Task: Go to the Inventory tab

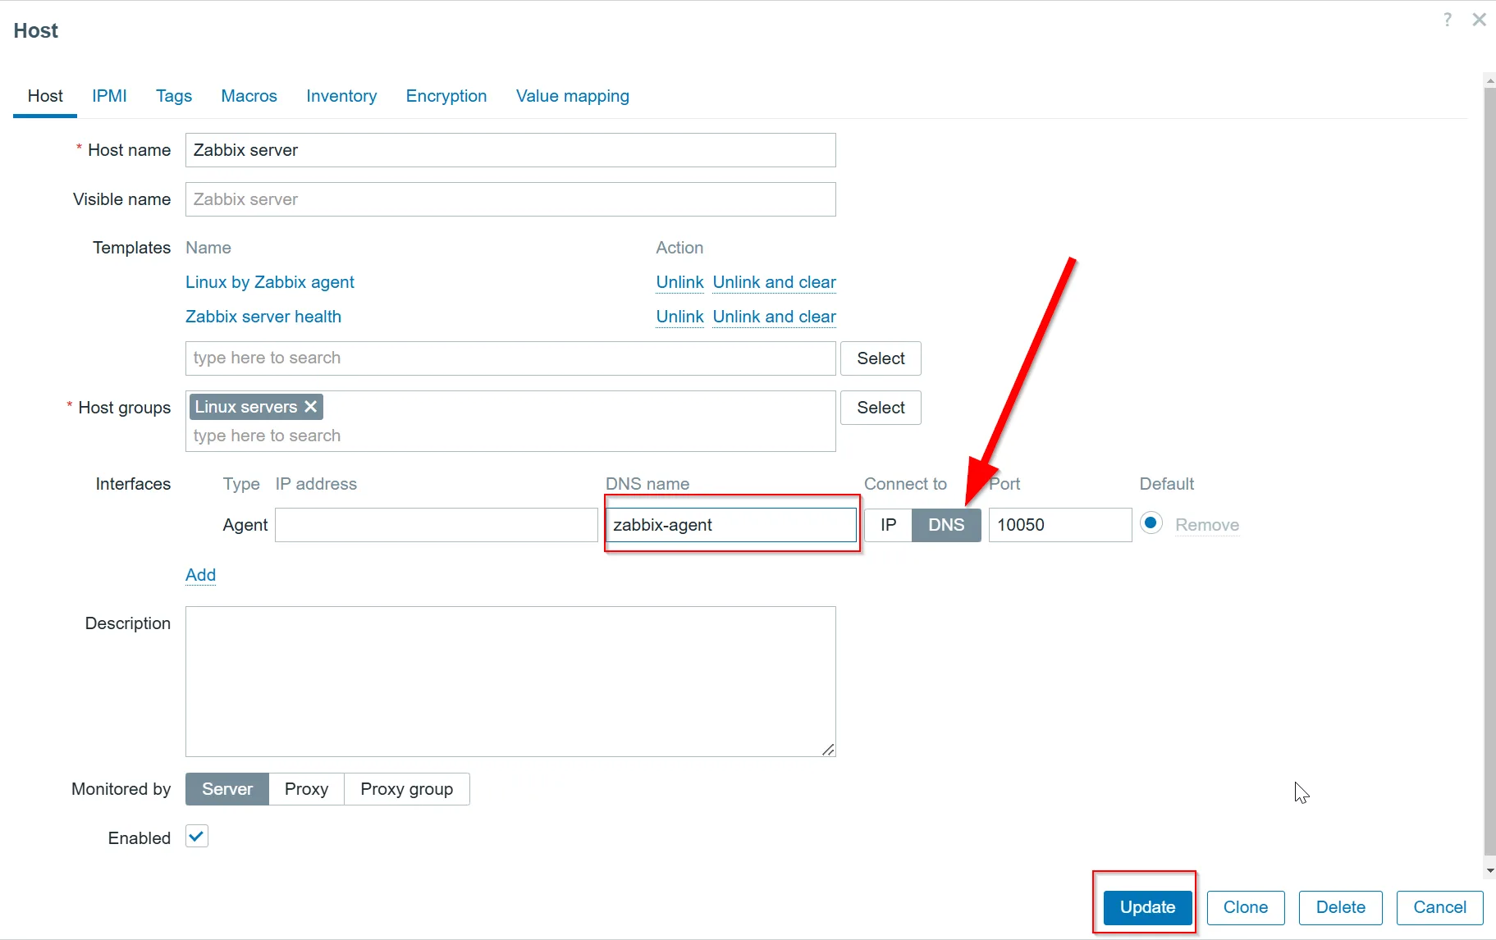Action: [341, 96]
